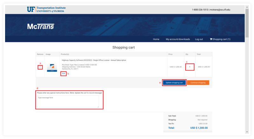Viewport: 254px width, 139px height.
Task: Open My account/downloads menu item
Action: tap(177, 39)
